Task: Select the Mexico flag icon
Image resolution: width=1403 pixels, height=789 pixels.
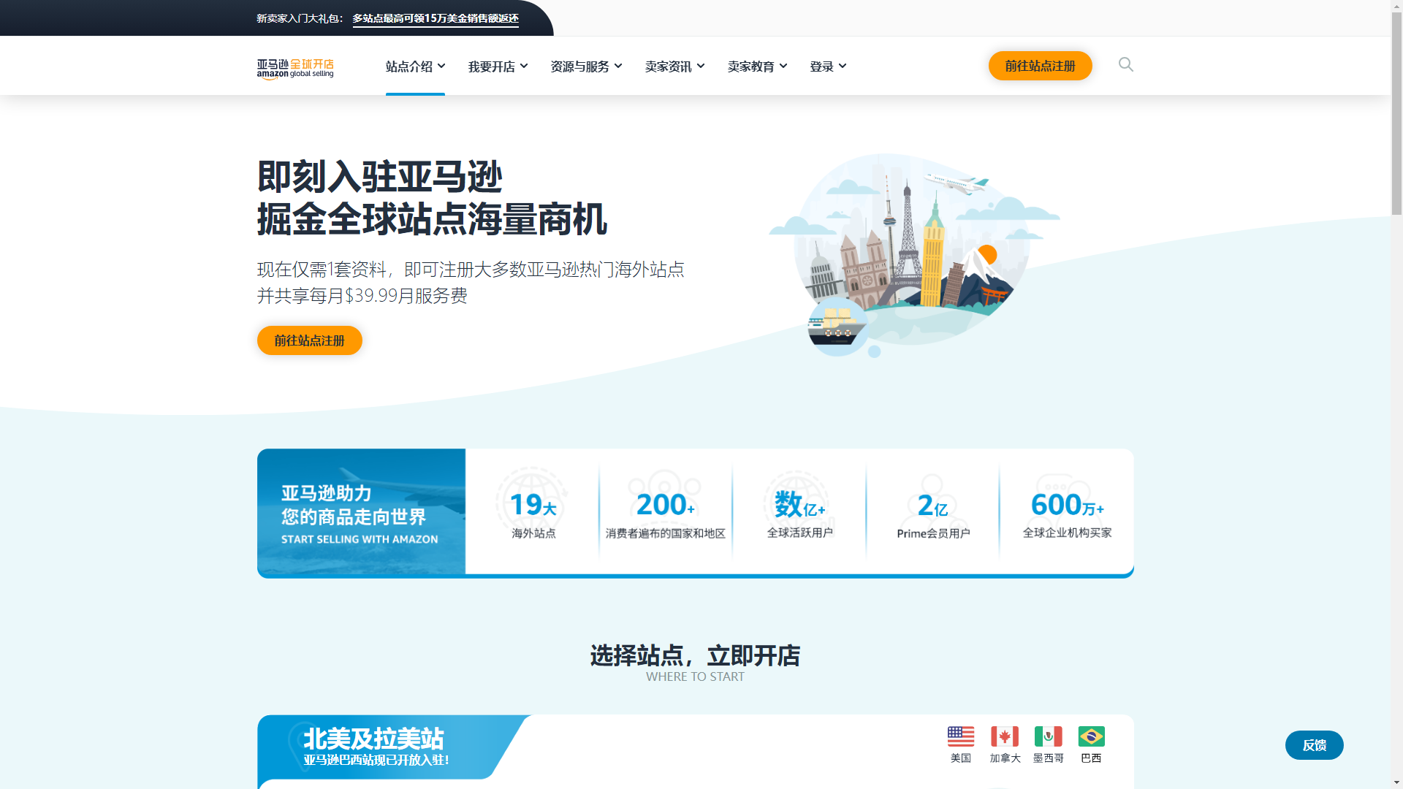Action: (1048, 736)
